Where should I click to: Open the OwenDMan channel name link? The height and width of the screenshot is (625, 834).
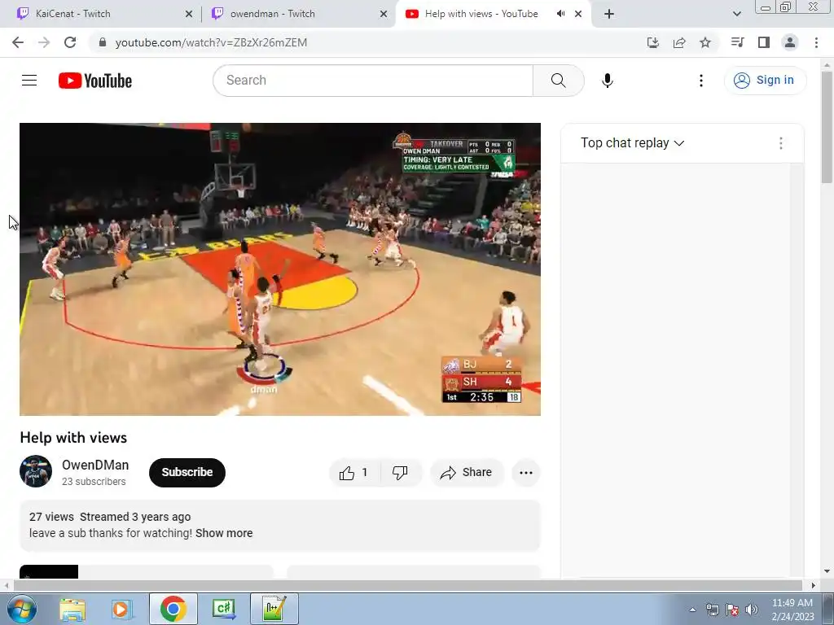coord(95,465)
